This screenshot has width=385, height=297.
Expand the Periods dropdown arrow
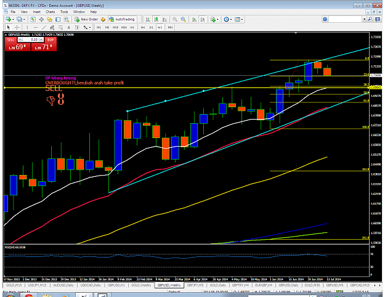pyautogui.click(x=231, y=19)
